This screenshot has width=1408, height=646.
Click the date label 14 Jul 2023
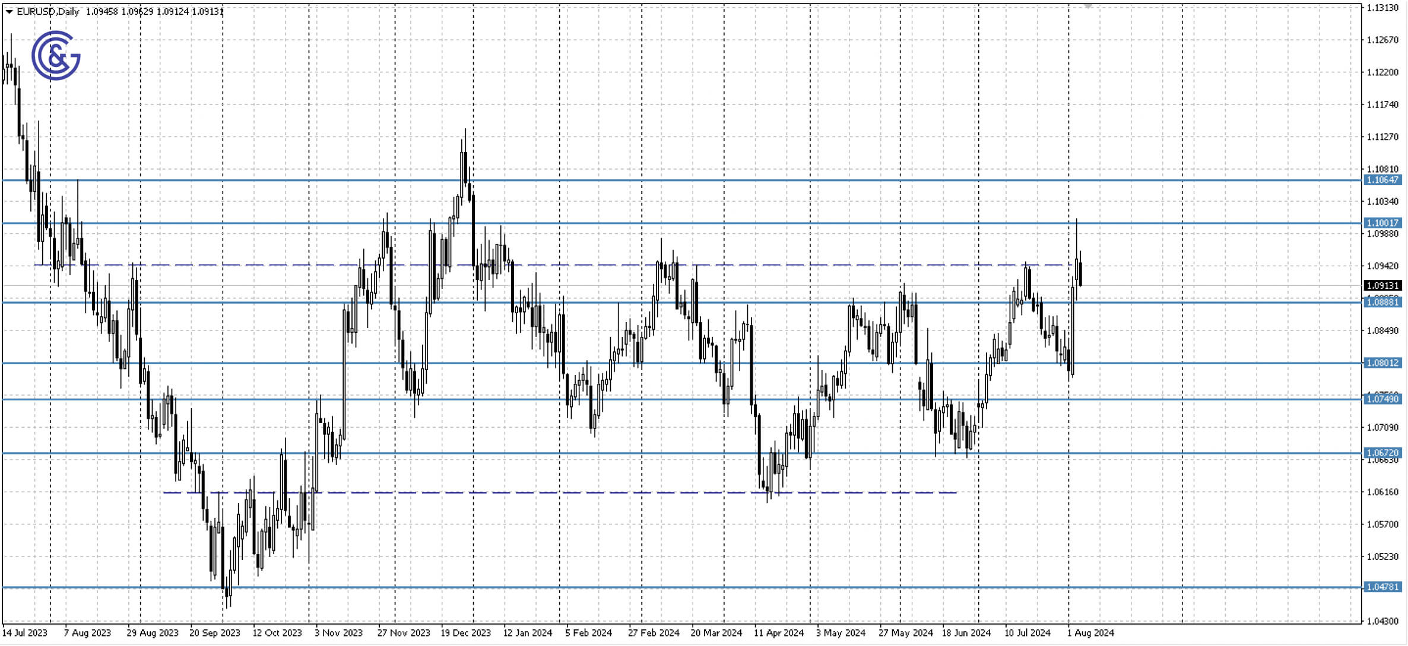[26, 633]
